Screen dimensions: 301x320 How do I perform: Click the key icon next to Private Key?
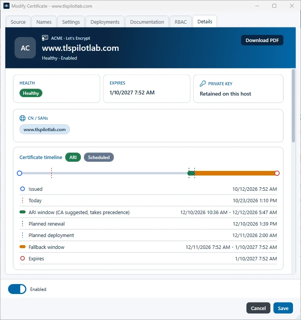coord(203,83)
